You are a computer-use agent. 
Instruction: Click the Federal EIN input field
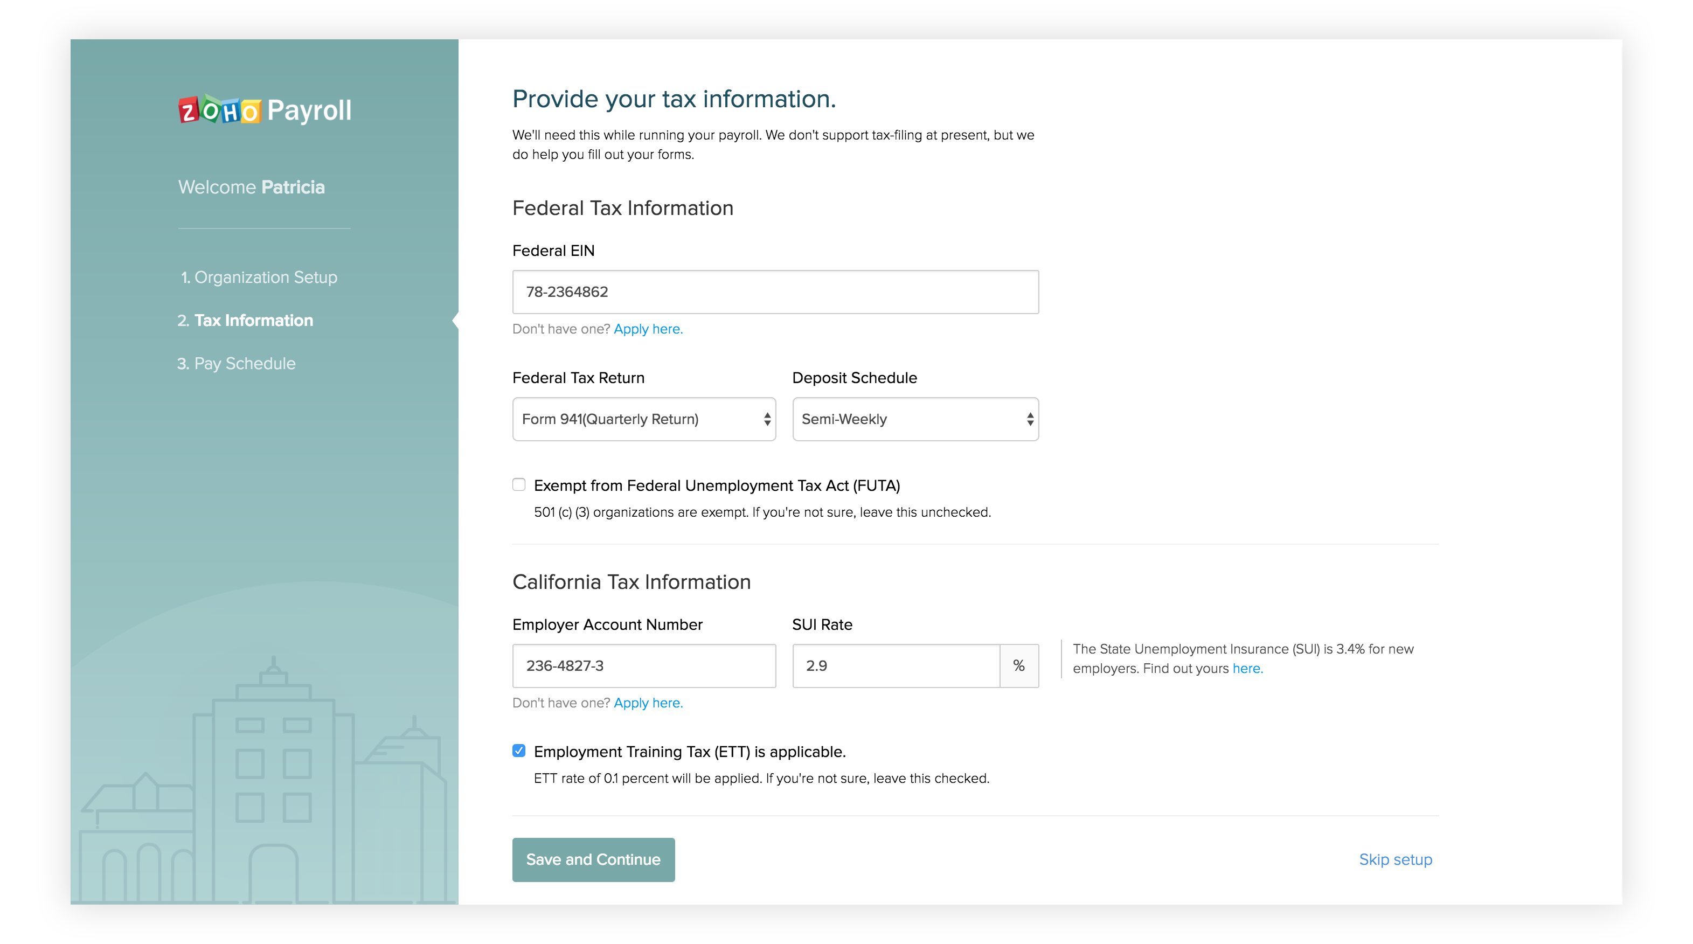[775, 292]
